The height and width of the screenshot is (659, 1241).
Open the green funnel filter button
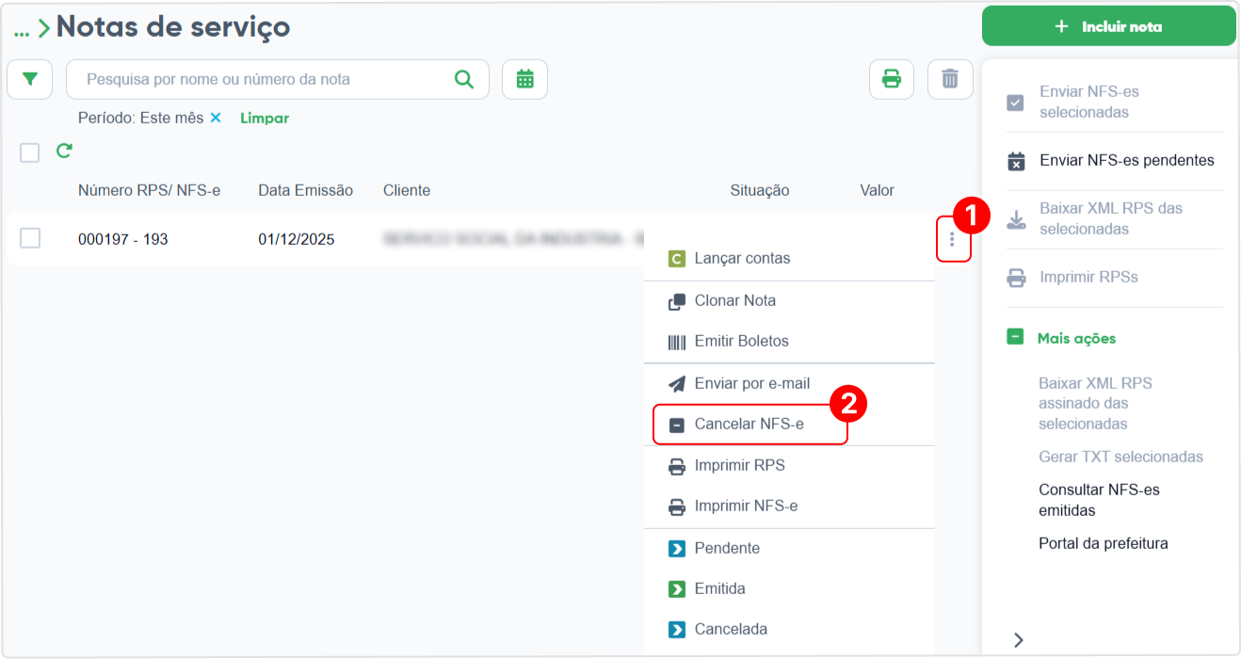coord(30,80)
